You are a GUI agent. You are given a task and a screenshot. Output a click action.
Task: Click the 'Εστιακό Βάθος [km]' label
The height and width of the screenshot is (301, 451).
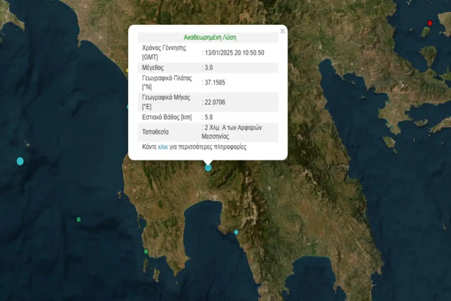[x=167, y=117]
